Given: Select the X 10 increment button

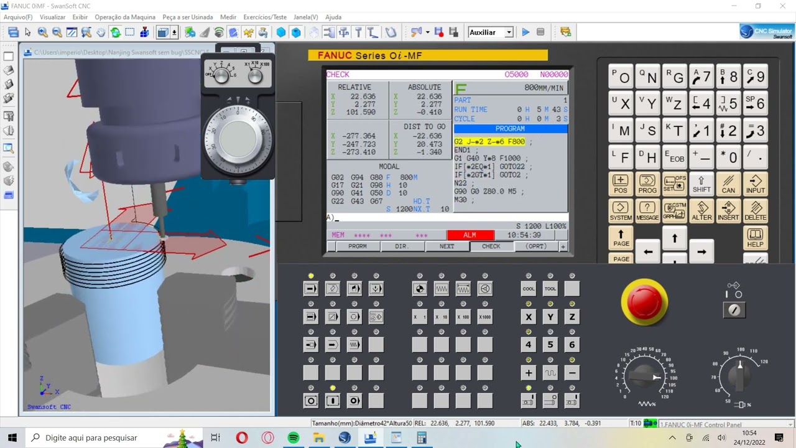Looking at the screenshot, I should click(x=442, y=317).
